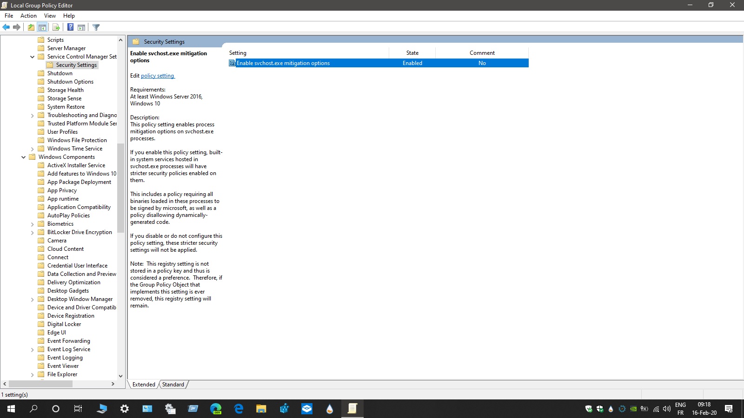Select the Edge UI folder
This screenshot has width=744, height=418.
[x=57, y=333]
